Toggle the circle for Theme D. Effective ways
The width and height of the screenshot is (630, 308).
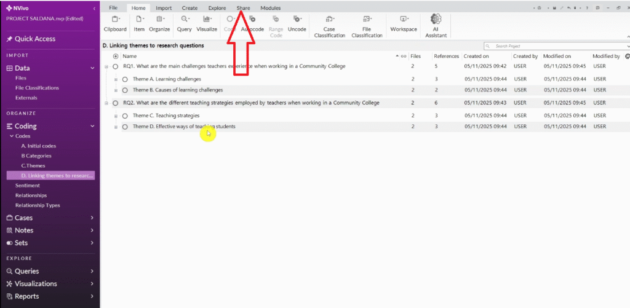coord(125,127)
